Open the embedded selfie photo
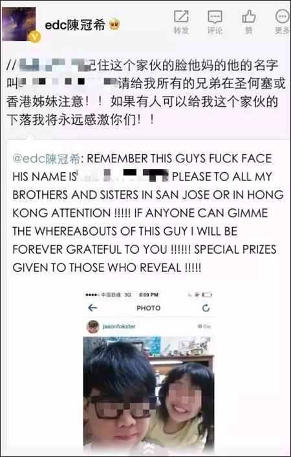Viewport: 291px width, 457px height. coord(149,395)
